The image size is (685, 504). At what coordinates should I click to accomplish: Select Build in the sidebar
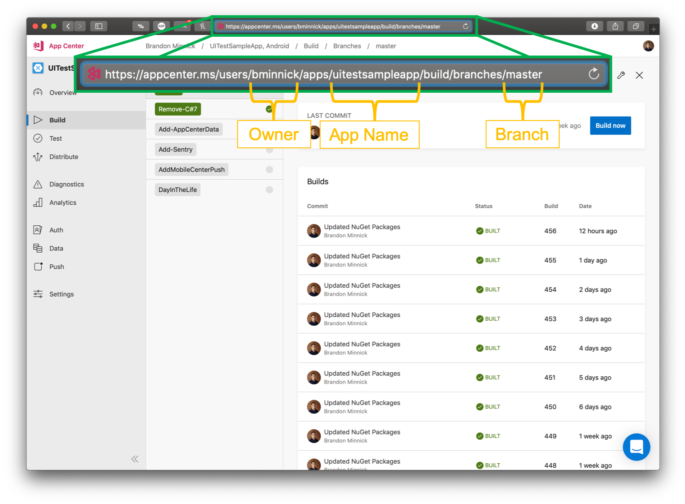tap(86, 120)
